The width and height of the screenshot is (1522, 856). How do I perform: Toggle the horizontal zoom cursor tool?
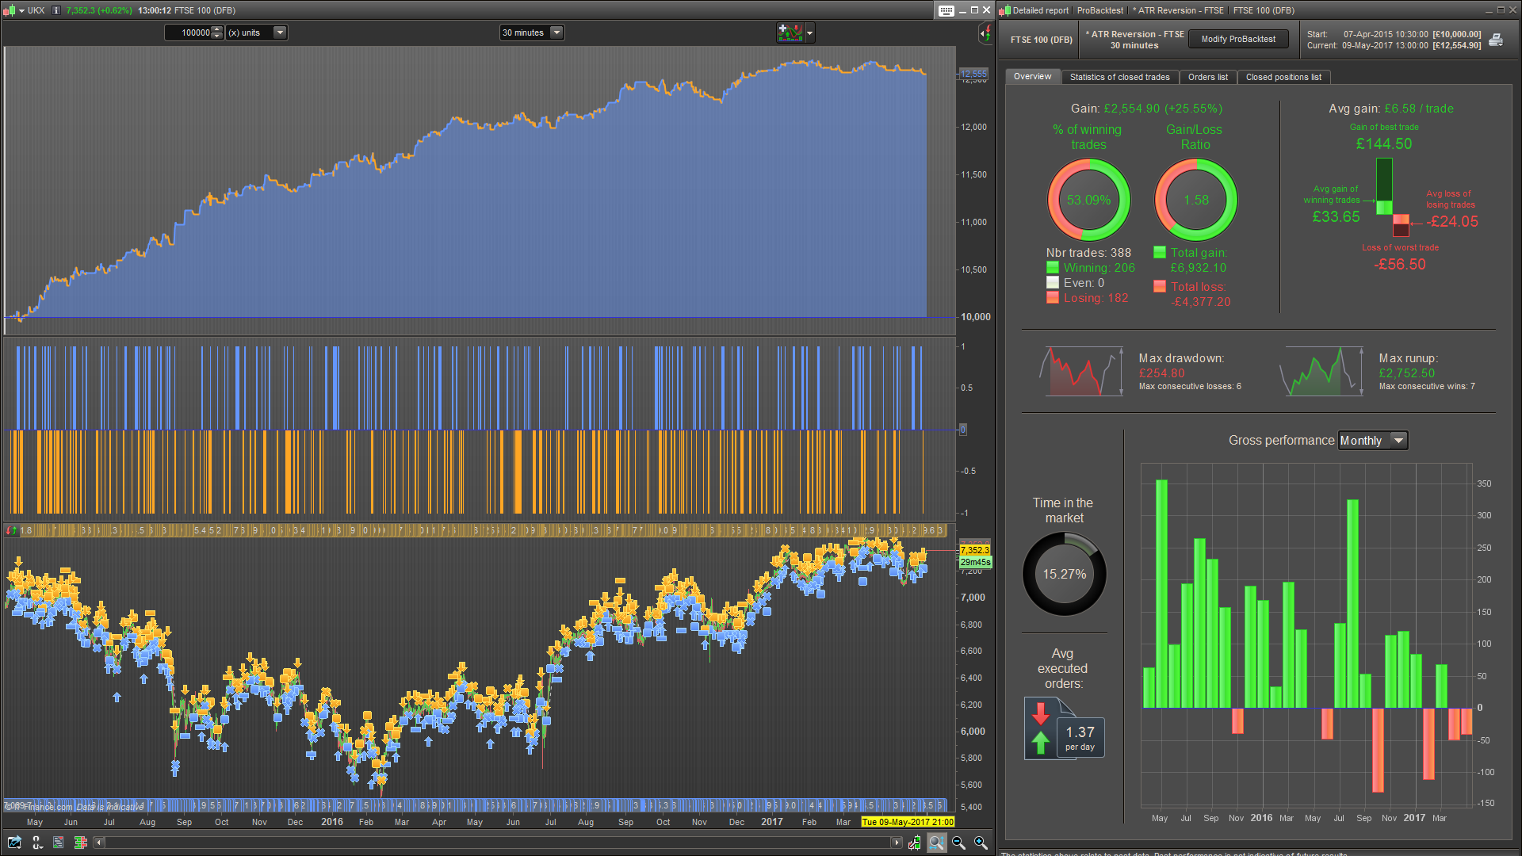pos(936,843)
